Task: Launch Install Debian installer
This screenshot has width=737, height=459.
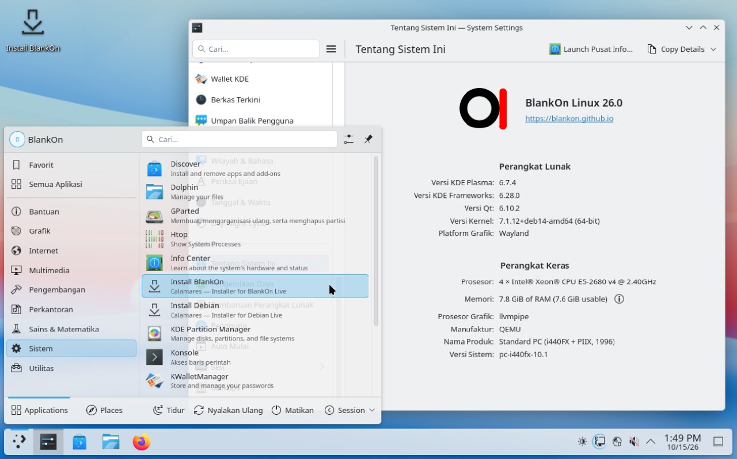Action: pos(255,310)
